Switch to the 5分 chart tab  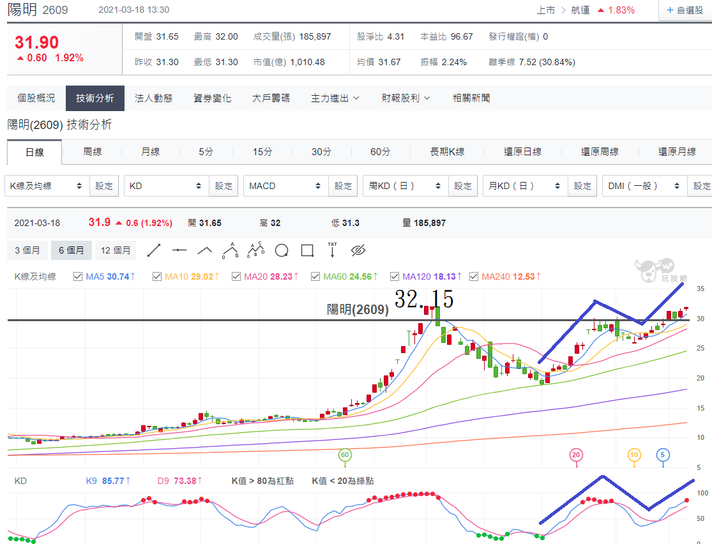pos(206,152)
